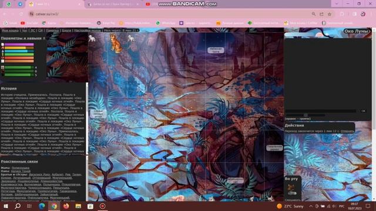Image resolution: width=376 pixels, height=211 pixels.
Task: Go to 'Небесная тропа' location label
Action: coord(216,50)
